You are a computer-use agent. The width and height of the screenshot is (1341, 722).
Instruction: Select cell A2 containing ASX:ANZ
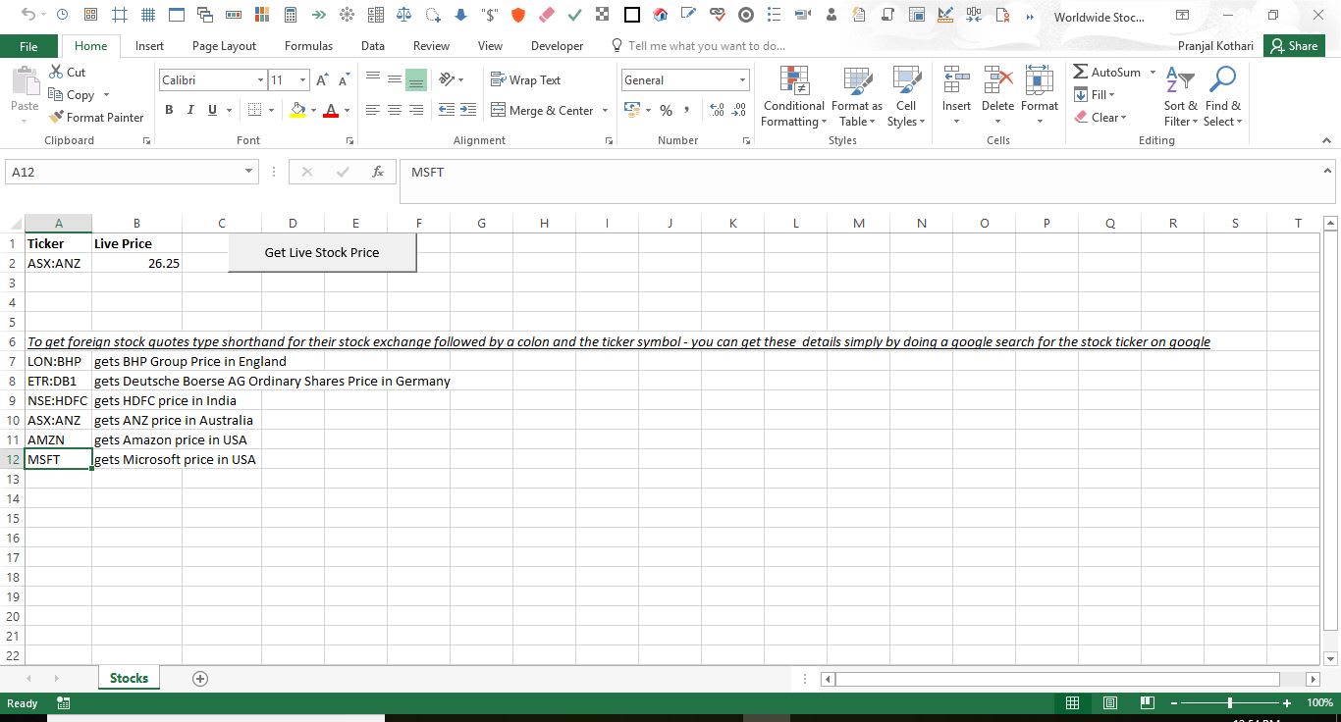(58, 263)
